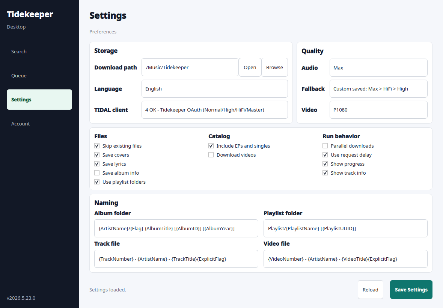Click the Open button for download path
Viewport: 443px width, 308px height.
(x=250, y=67)
